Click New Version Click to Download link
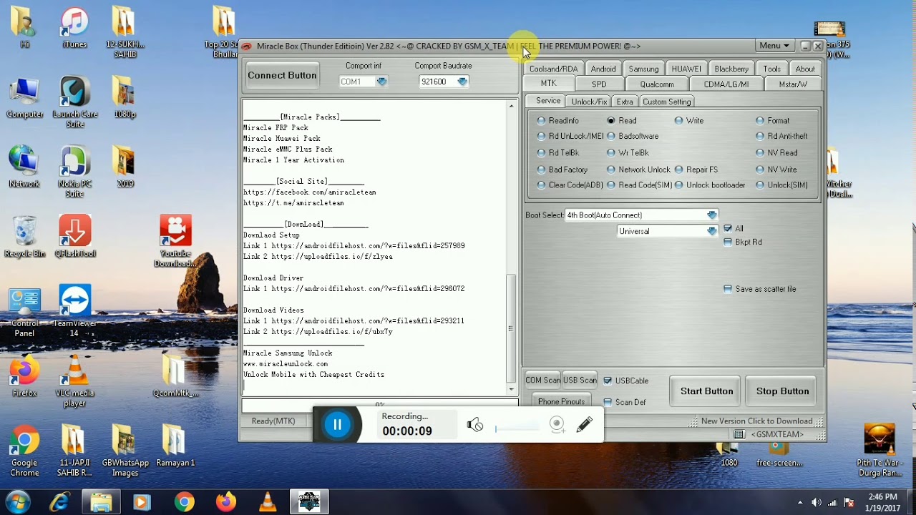916x515 pixels. [756, 421]
